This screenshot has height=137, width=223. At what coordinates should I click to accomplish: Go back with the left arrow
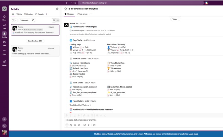pyautogui.click(x=67, y=3)
